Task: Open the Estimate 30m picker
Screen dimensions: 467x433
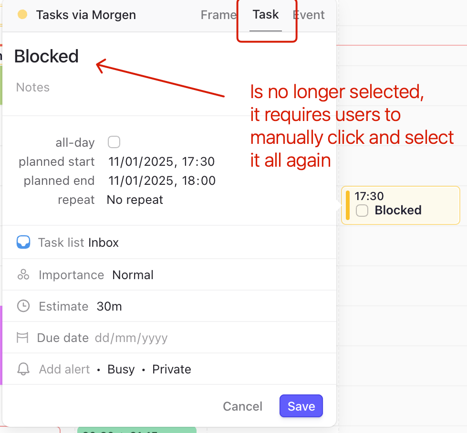Action: pyautogui.click(x=109, y=307)
